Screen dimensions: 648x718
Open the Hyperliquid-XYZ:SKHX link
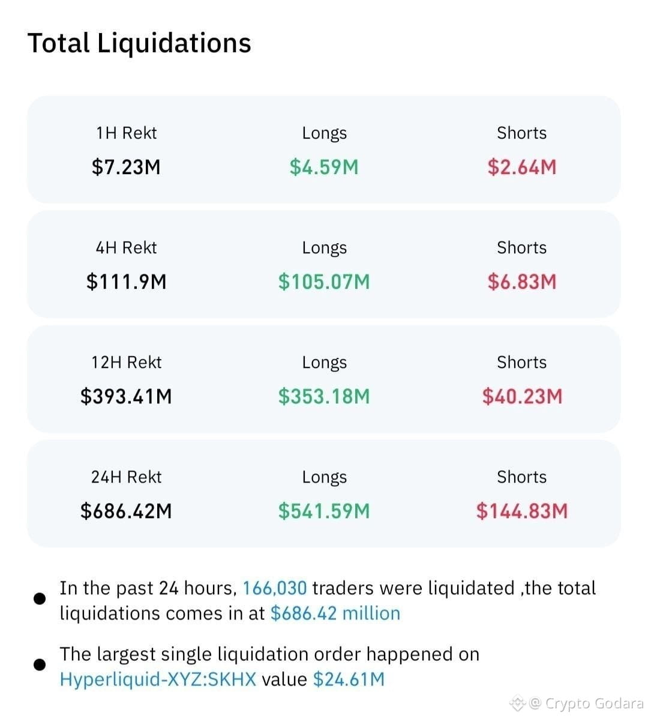click(158, 679)
